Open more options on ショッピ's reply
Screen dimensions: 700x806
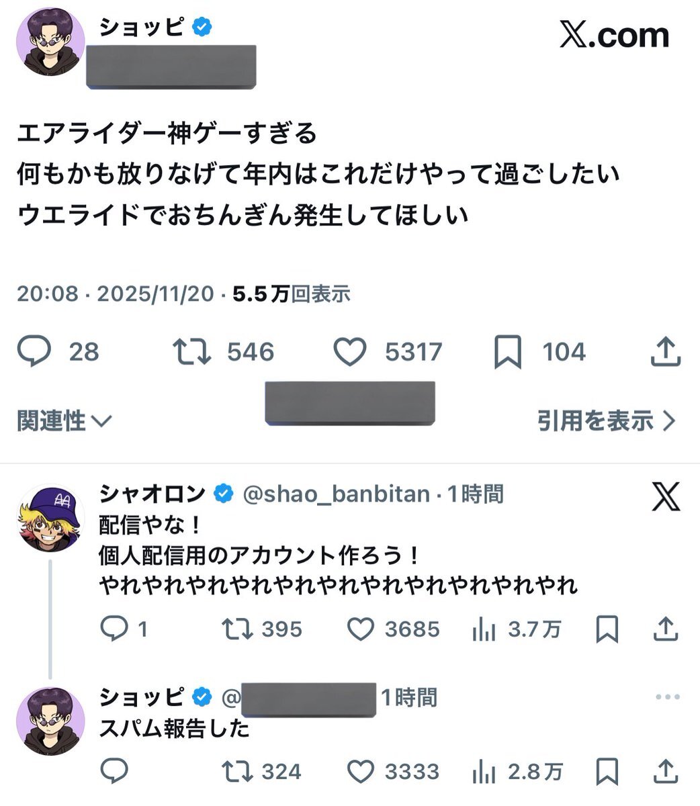pyautogui.click(x=667, y=697)
